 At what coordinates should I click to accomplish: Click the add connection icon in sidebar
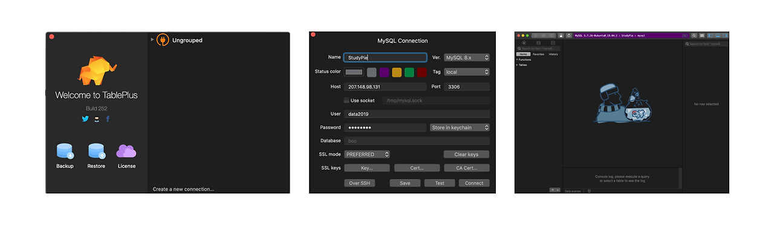(524, 43)
